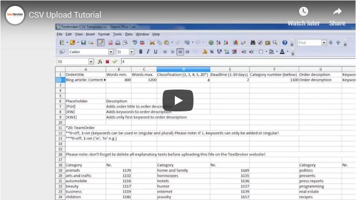Click the Watch later clock icon

coord(304,11)
